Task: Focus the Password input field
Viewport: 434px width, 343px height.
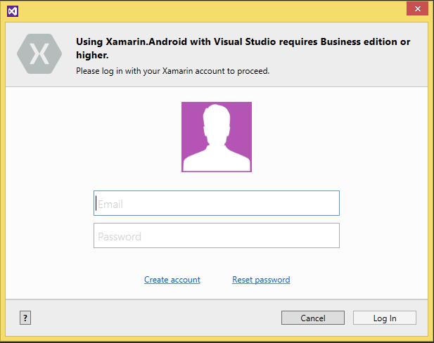Action: coord(217,235)
